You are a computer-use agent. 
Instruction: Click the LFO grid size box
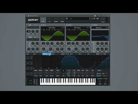coord(64,74)
